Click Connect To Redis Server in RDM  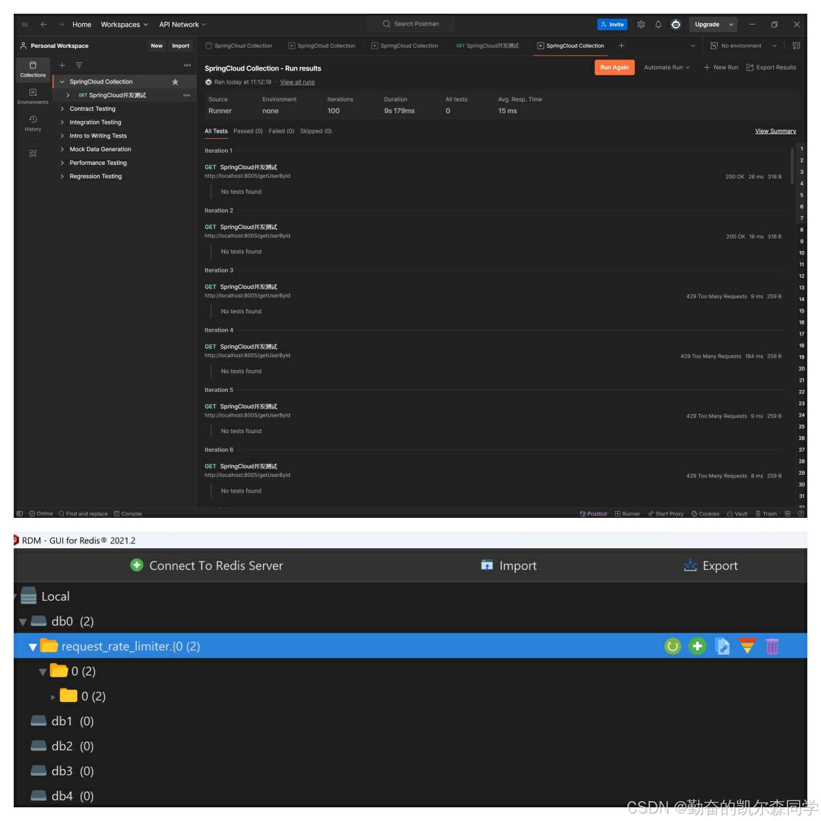pos(207,566)
